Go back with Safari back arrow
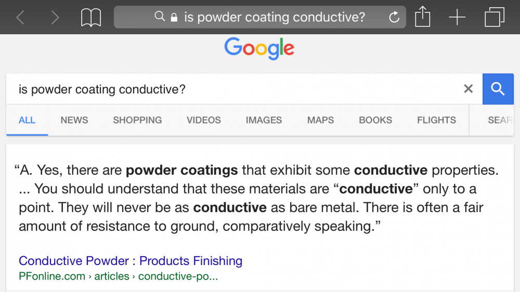520x292 pixels. click(x=20, y=17)
